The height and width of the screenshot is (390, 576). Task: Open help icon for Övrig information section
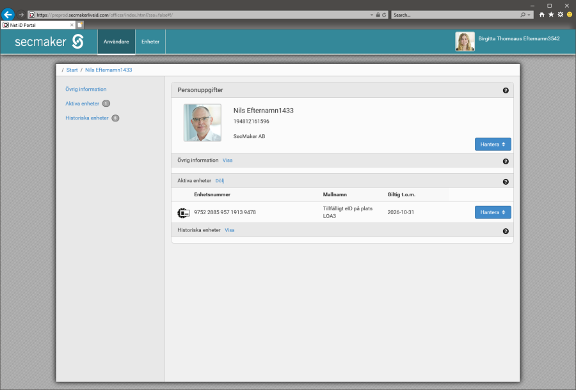tap(506, 162)
